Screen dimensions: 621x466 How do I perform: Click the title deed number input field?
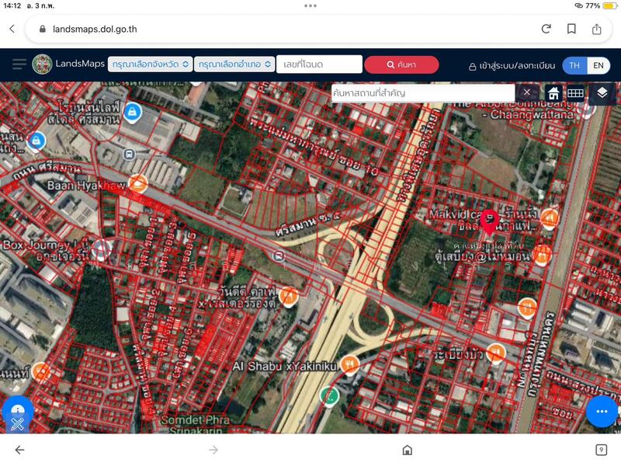319,64
